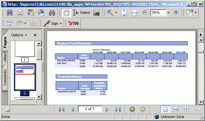Run spell check with the ABC icon
Screen dimensions: 205x121
pos(10,23)
